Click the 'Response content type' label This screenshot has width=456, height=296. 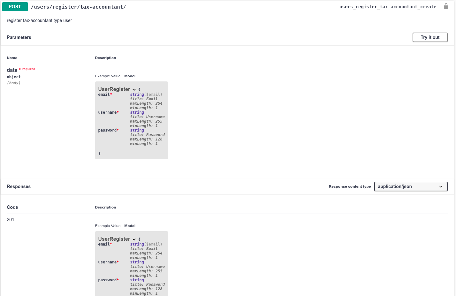(x=350, y=186)
